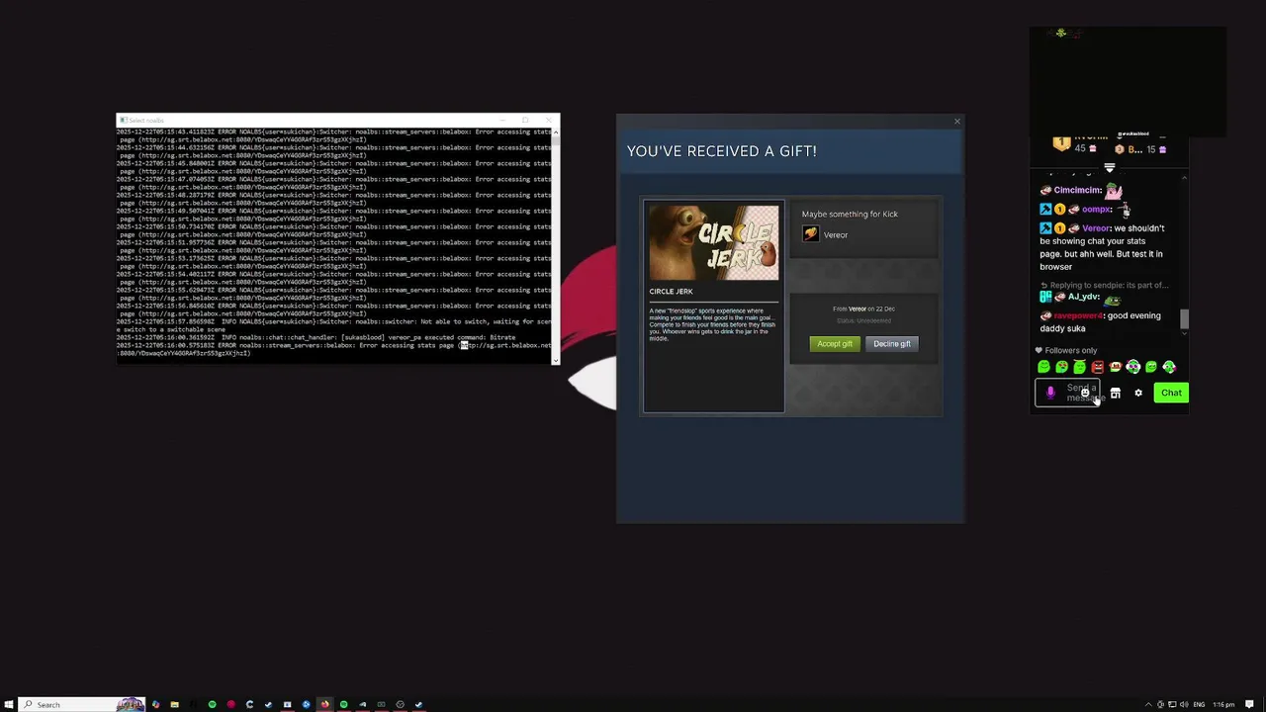This screenshot has width=1266, height=712.
Task: Open the volume control in system tray
Action: point(1184,704)
